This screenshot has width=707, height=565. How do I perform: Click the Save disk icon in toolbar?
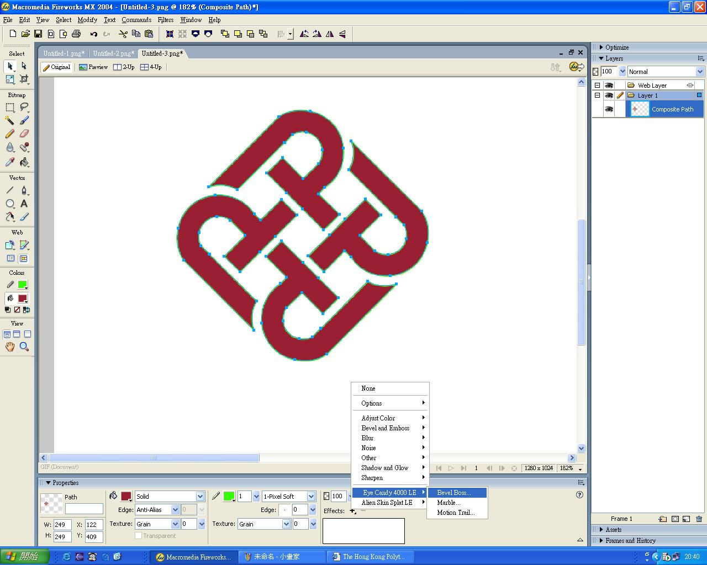pos(38,34)
